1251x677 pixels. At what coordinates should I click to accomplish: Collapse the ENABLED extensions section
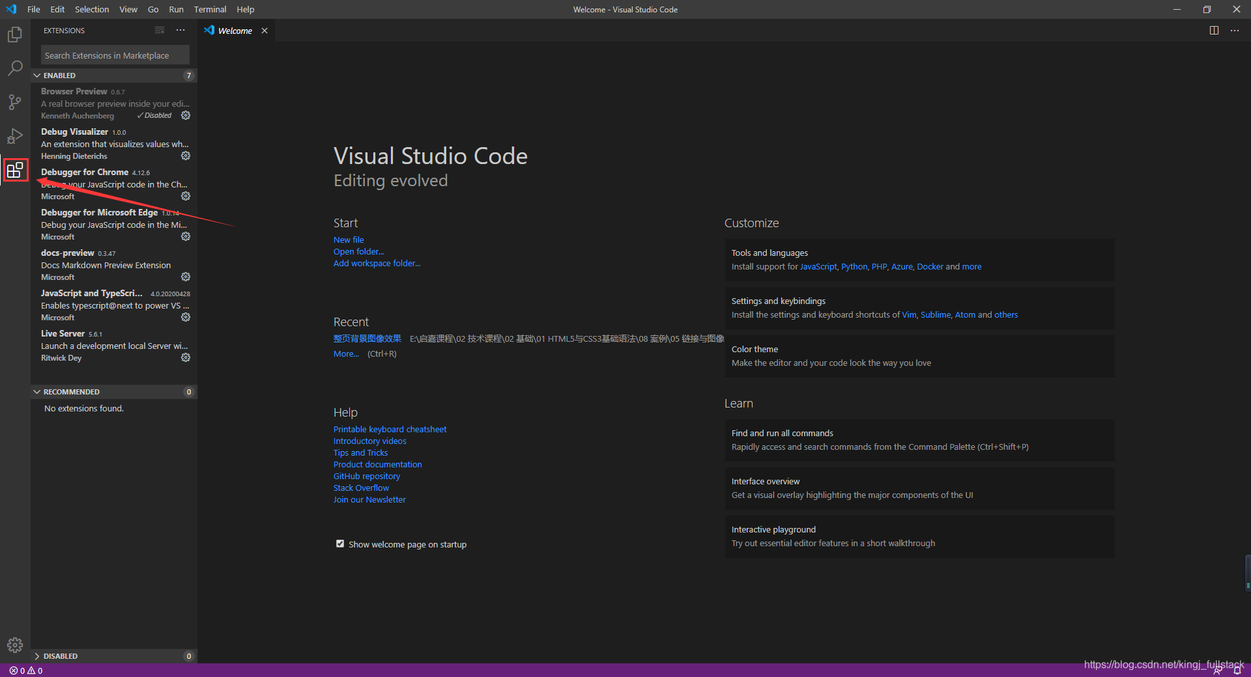(114, 76)
